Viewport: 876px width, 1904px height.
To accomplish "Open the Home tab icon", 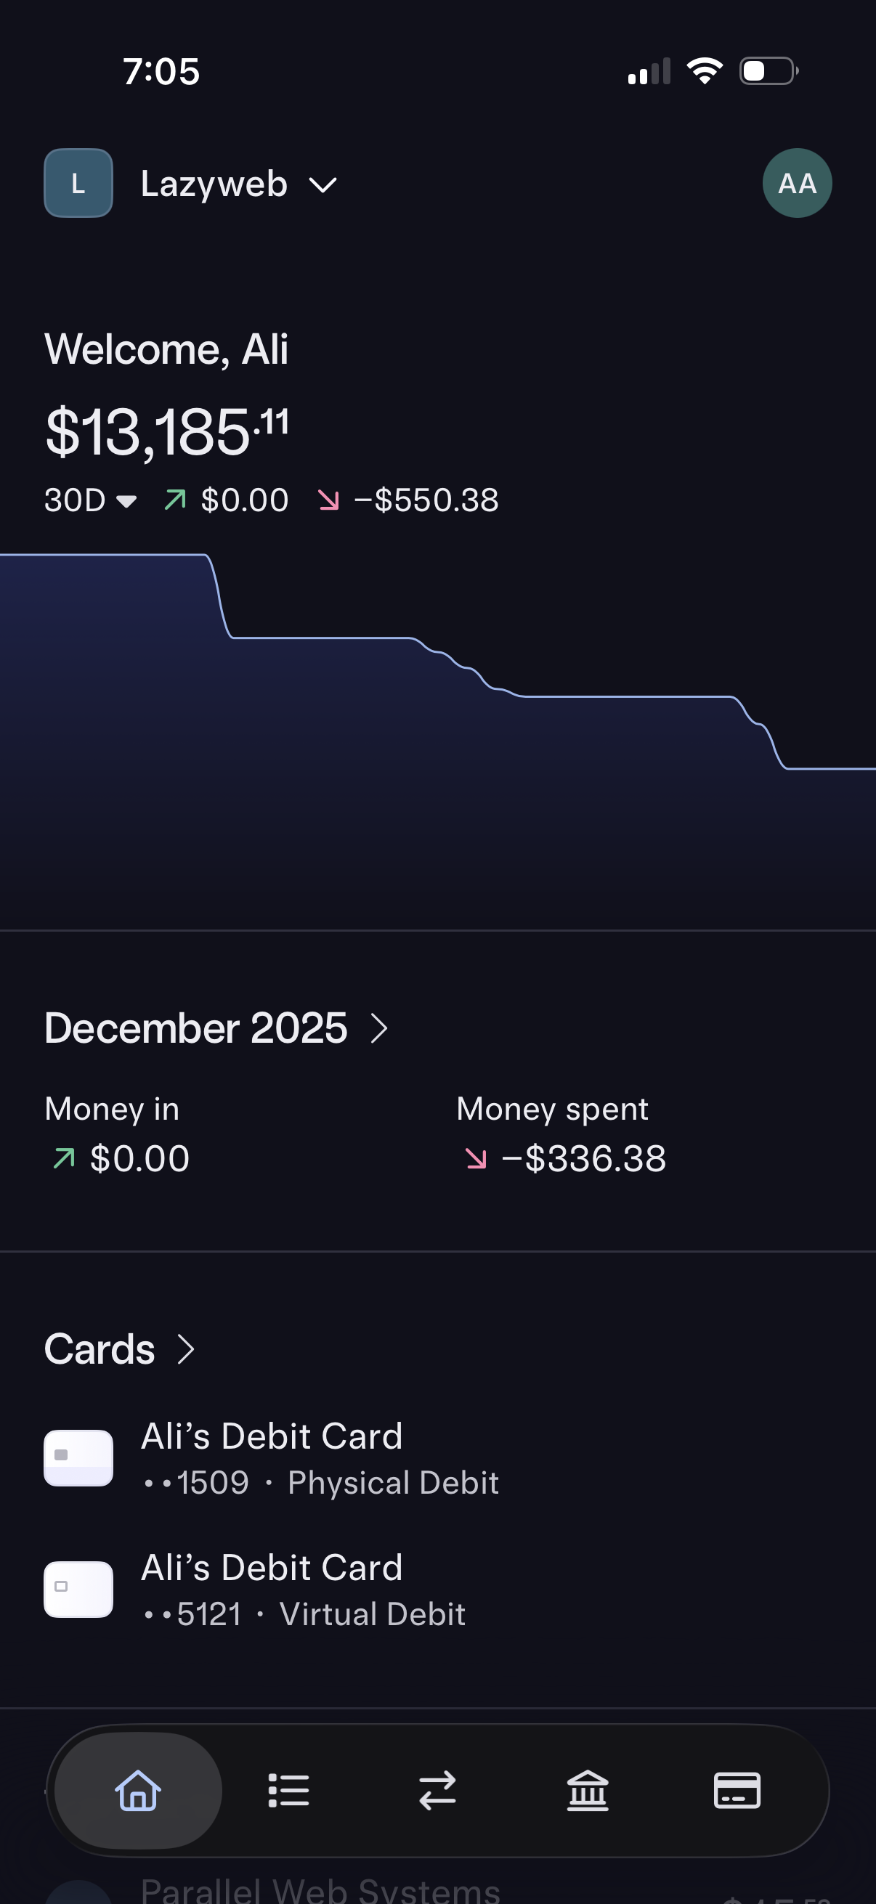I will tap(137, 1790).
